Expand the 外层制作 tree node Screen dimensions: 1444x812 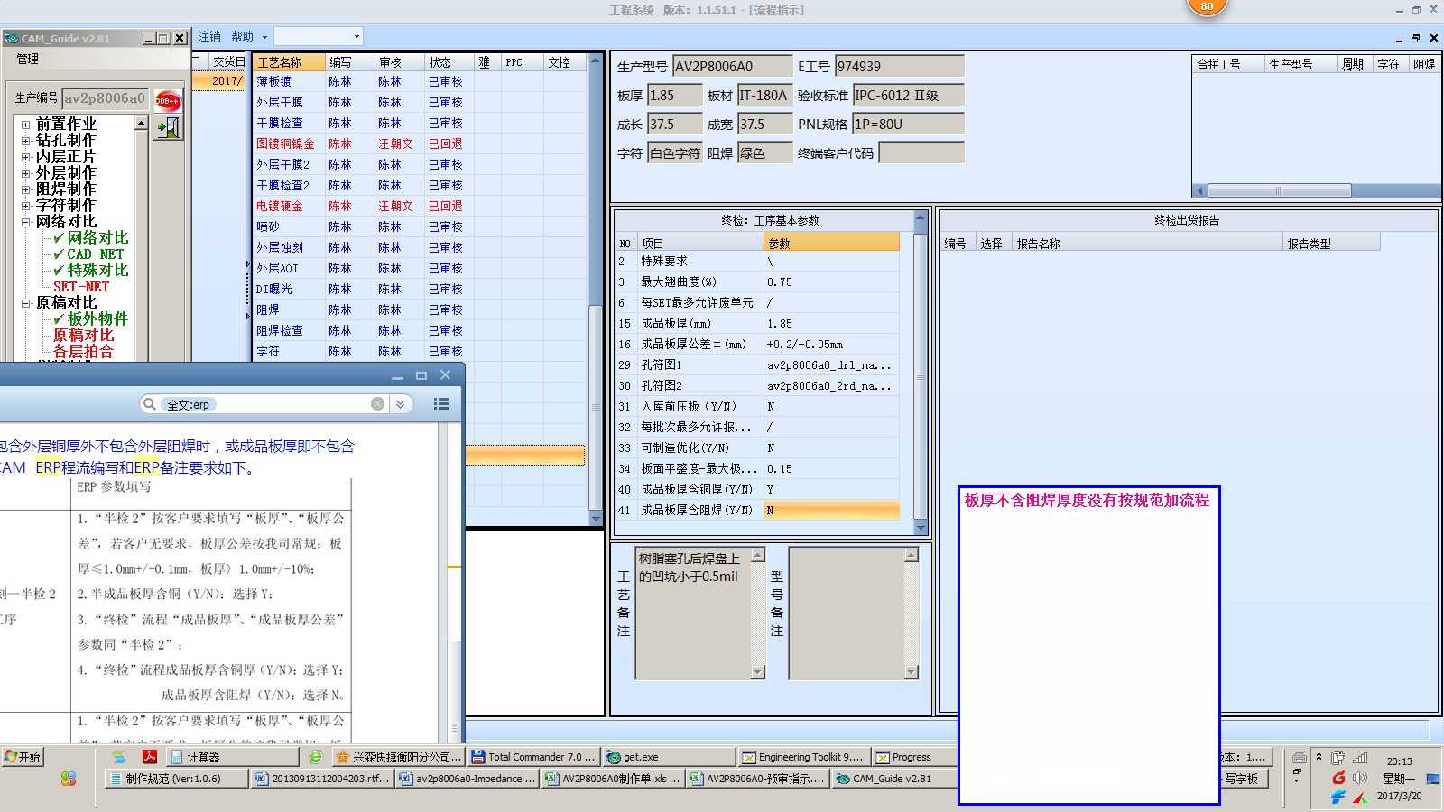[26, 173]
